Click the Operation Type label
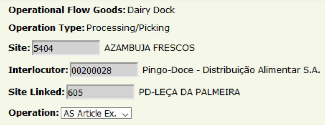Viewport: 325px width, 125px height. click(47, 28)
